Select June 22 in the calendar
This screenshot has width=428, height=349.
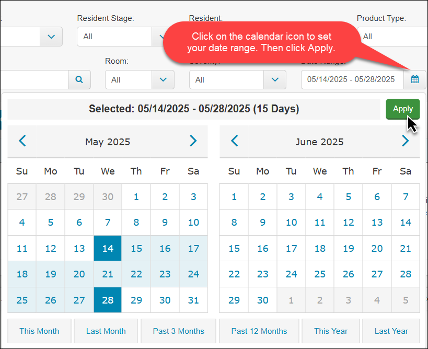coord(234,274)
